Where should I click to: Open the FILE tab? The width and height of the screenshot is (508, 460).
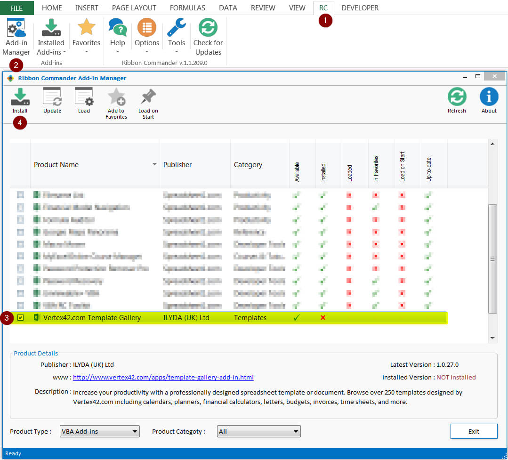click(16, 8)
